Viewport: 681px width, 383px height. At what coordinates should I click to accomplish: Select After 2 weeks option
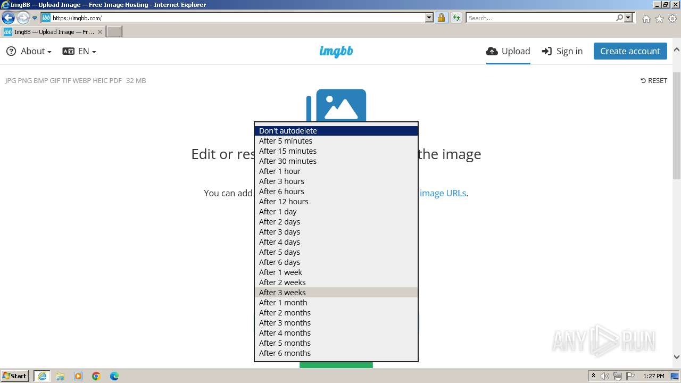336,282
